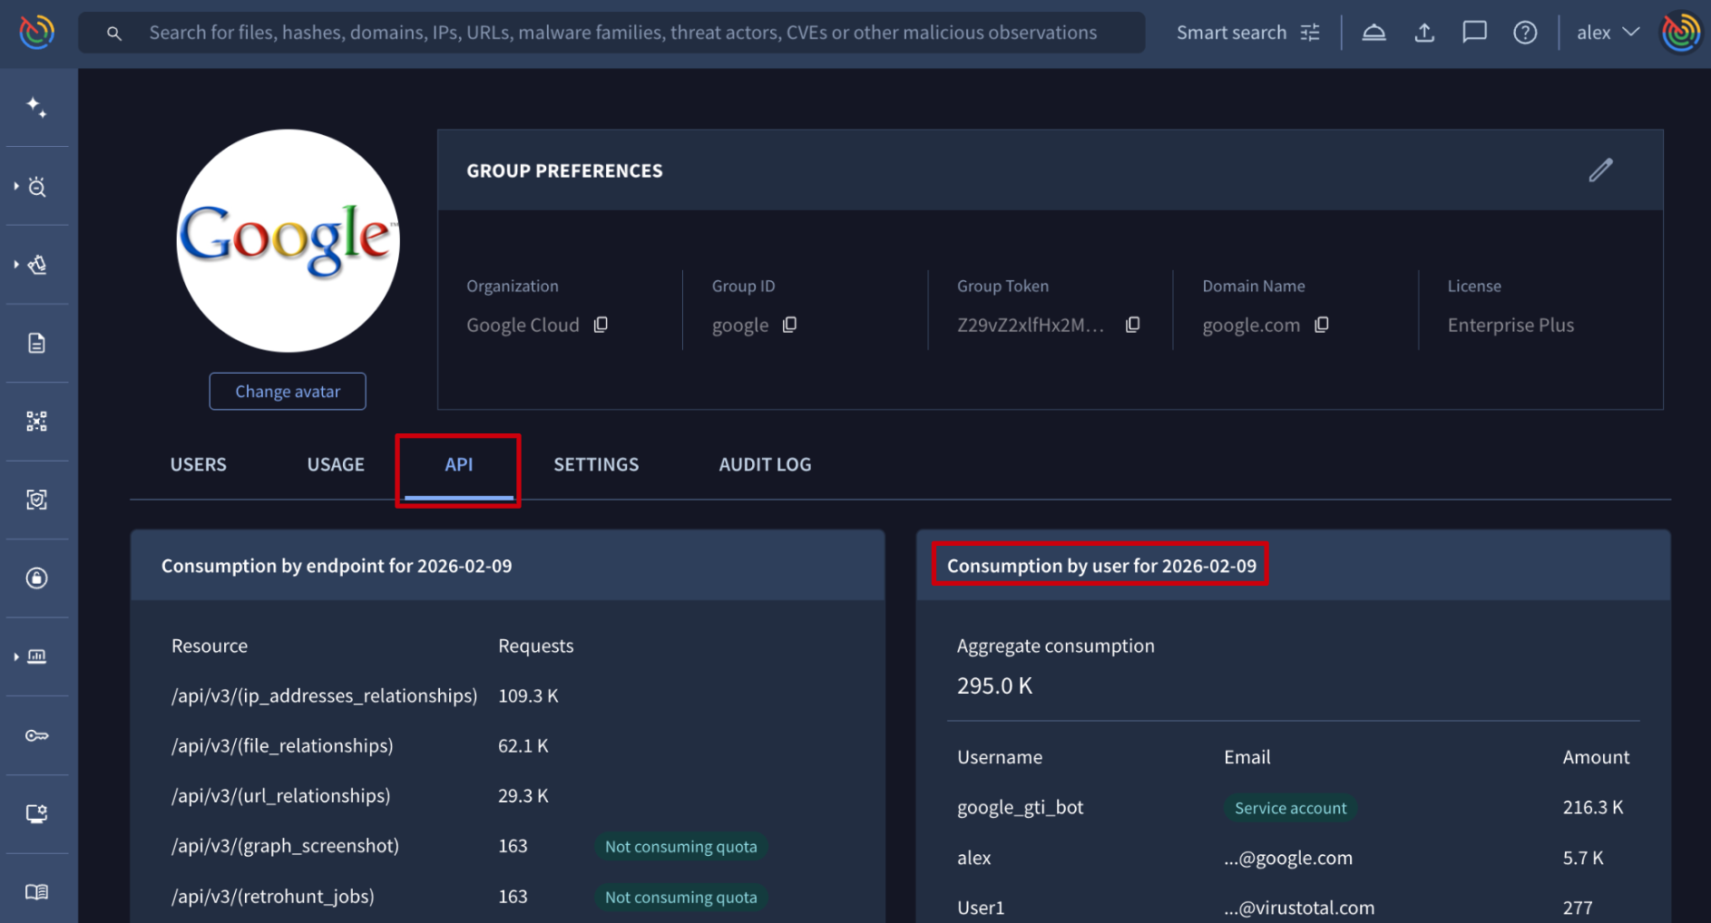Open Smart search options
The width and height of the screenshot is (1711, 923).
1248,33
